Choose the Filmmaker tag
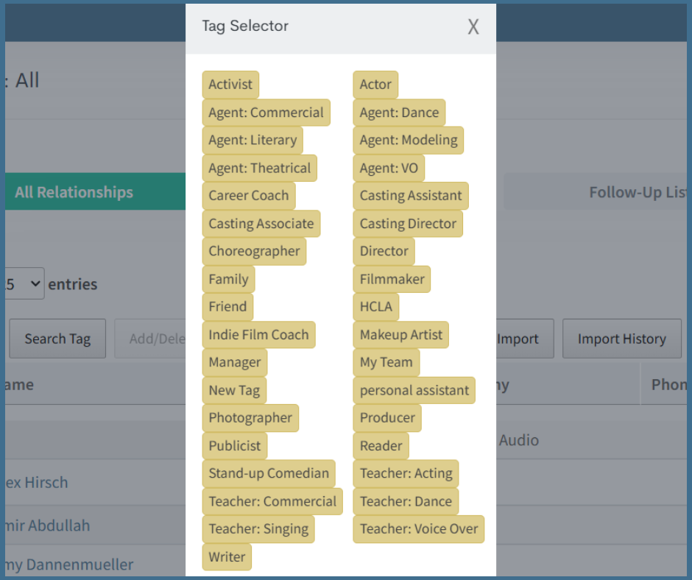Viewport: 692px width, 580px height. pos(392,280)
